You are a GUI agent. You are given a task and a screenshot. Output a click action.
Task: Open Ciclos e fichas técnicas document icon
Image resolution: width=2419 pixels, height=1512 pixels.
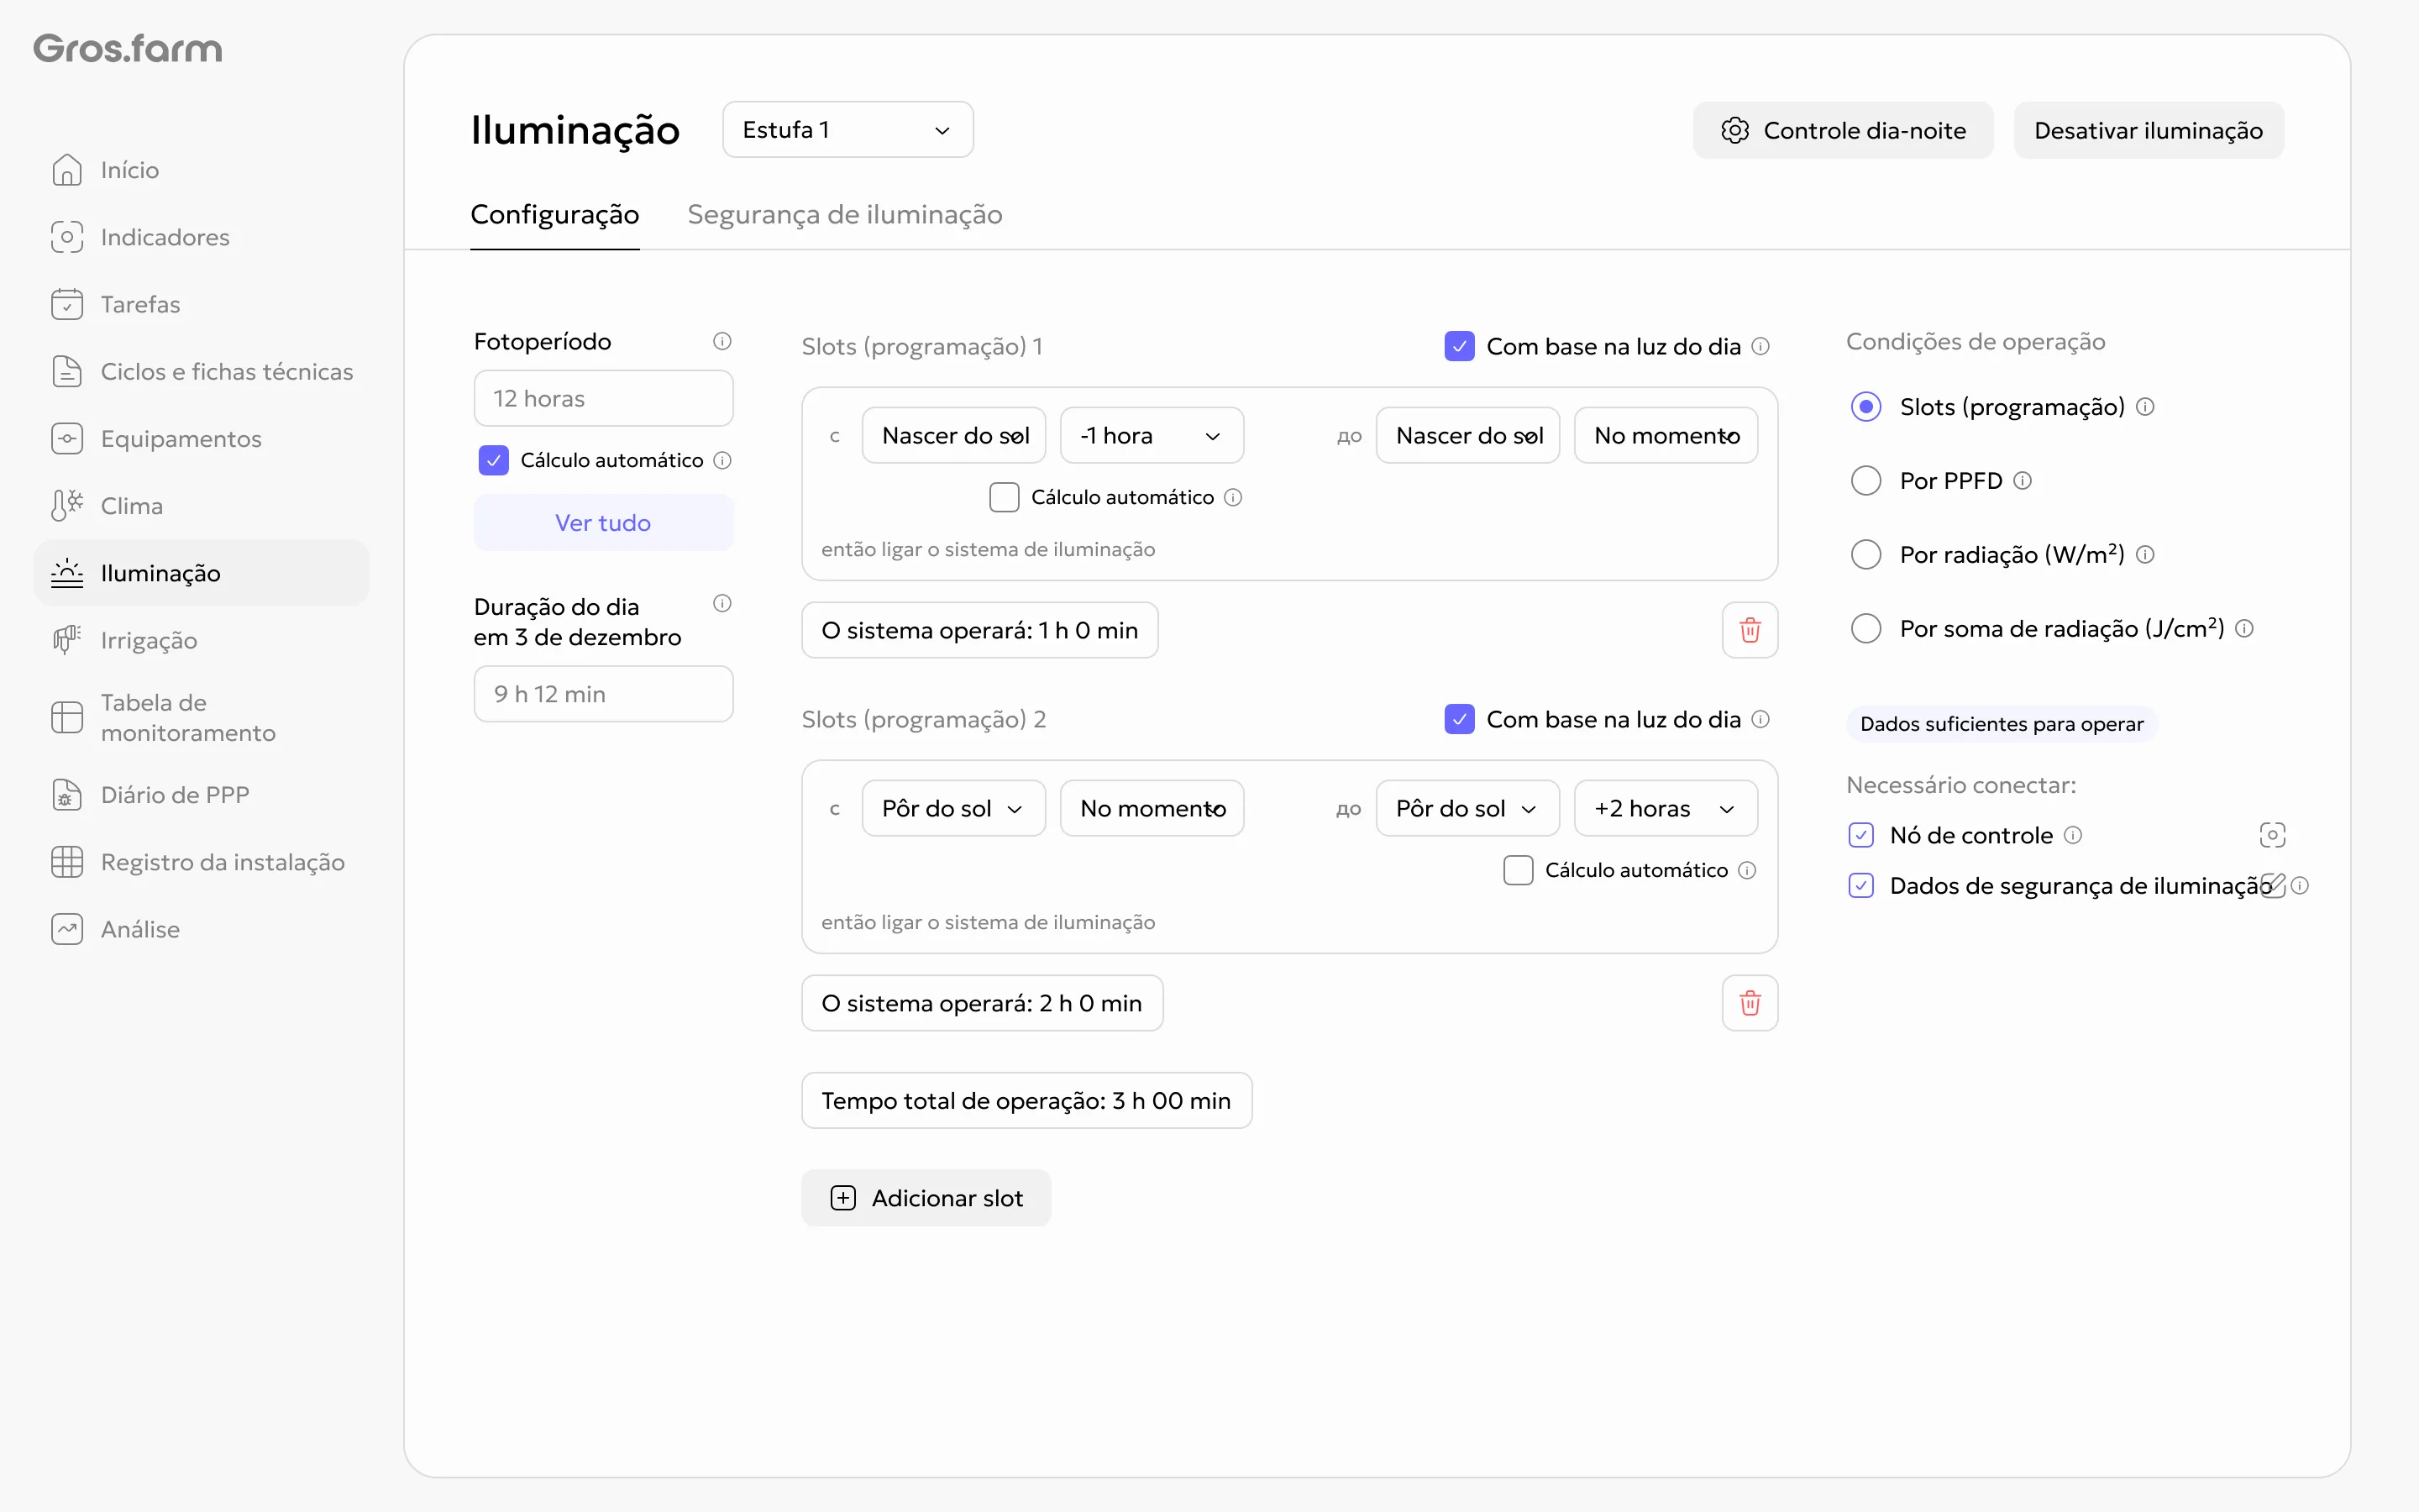[67, 371]
